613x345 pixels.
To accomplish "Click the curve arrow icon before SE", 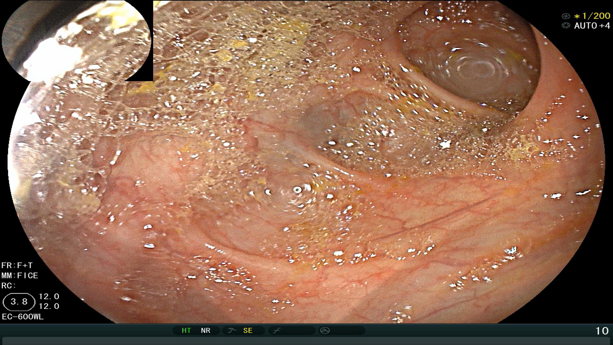I will [232, 330].
